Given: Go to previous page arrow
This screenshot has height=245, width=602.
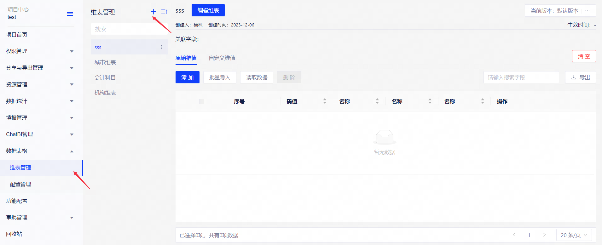Looking at the screenshot, I should (x=514, y=235).
